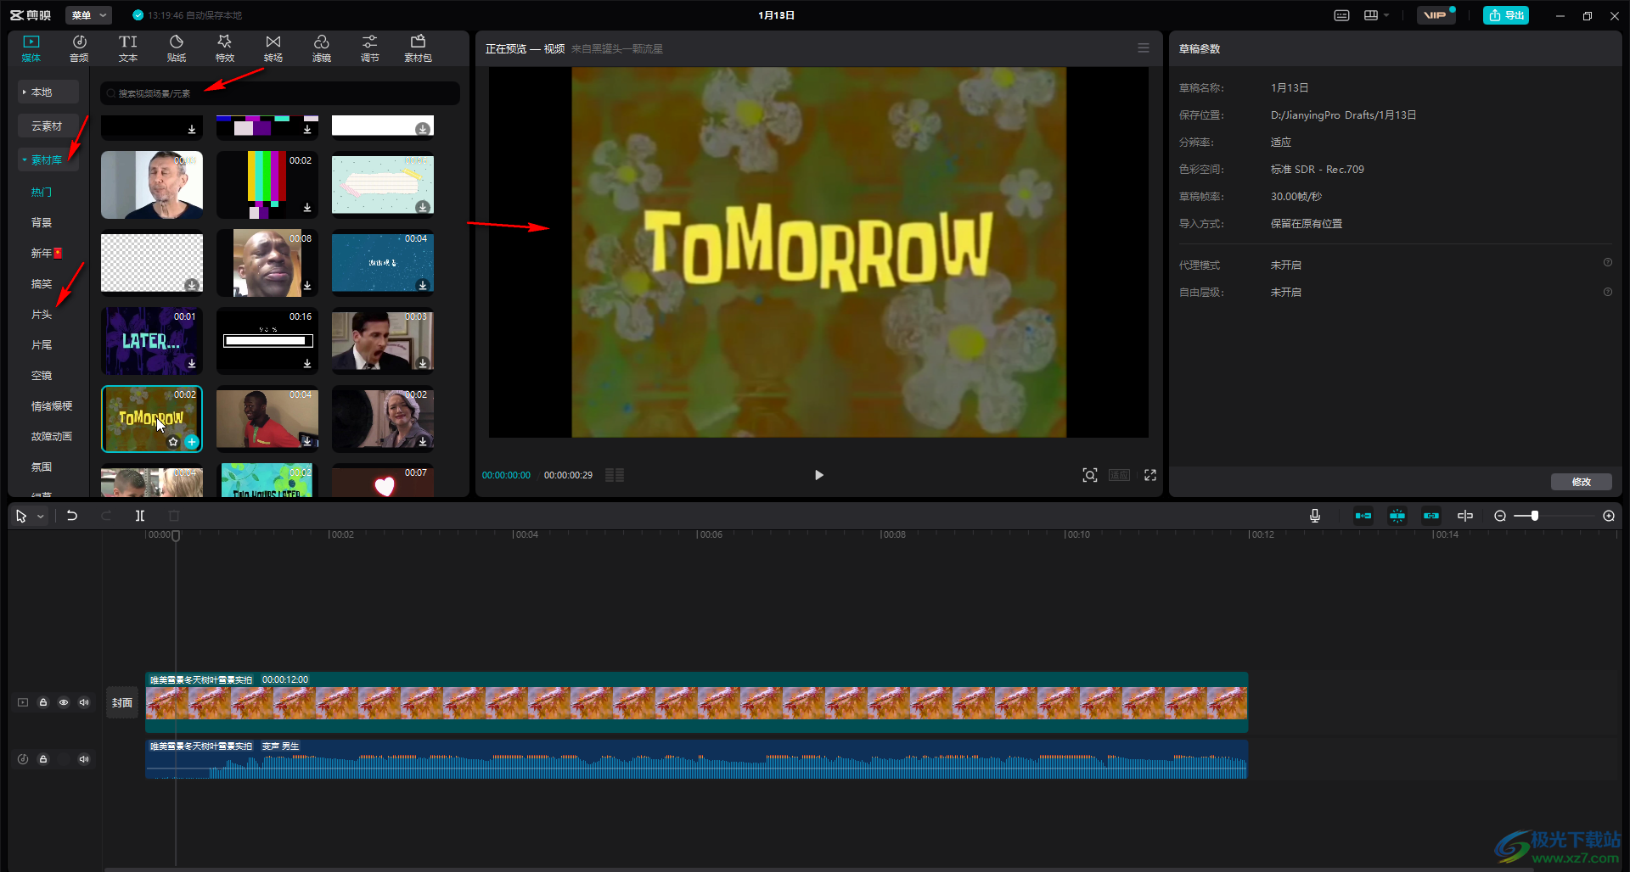Toggle preview axis
1630x872 pixels.
1465,516
